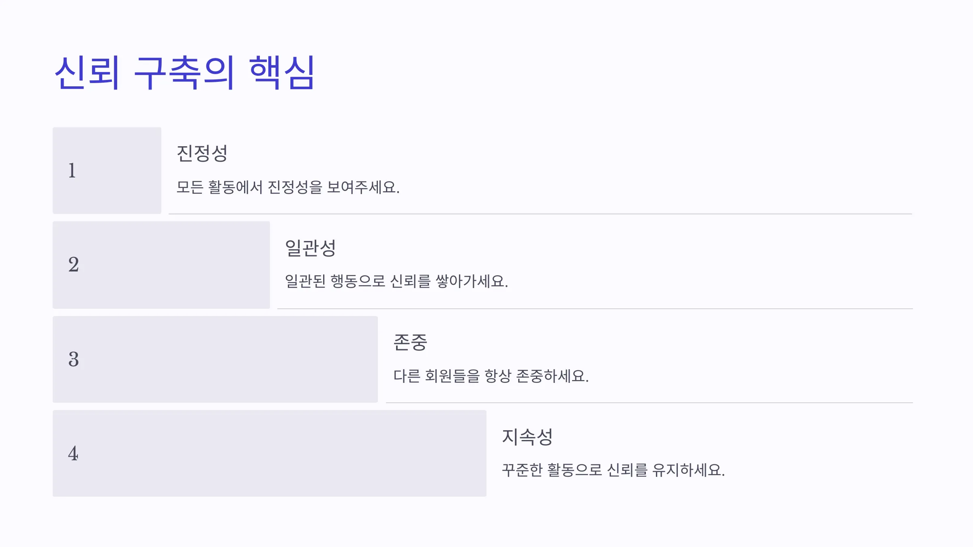Click the divider line below 일관성 row
The width and height of the screenshot is (973, 547).
click(x=595, y=308)
